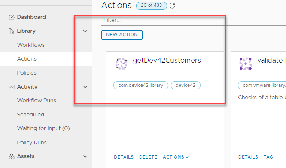The image size is (286, 168).
Task: Click DETAILS on getDev42Customers card
Action: click(x=124, y=157)
